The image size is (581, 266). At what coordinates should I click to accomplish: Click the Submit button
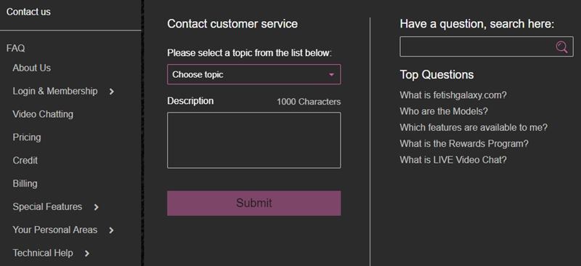pyautogui.click(x=253, y=203)
